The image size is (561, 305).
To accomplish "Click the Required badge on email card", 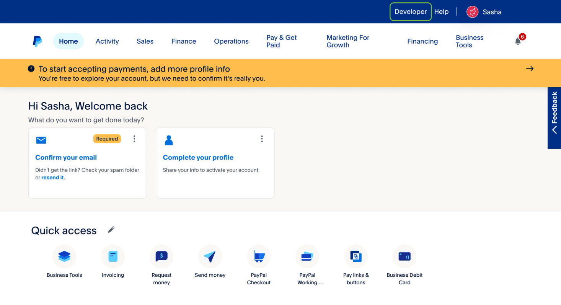I will click(x=107, y=139).
